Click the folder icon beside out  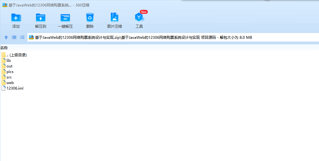[x=3, y=66]
